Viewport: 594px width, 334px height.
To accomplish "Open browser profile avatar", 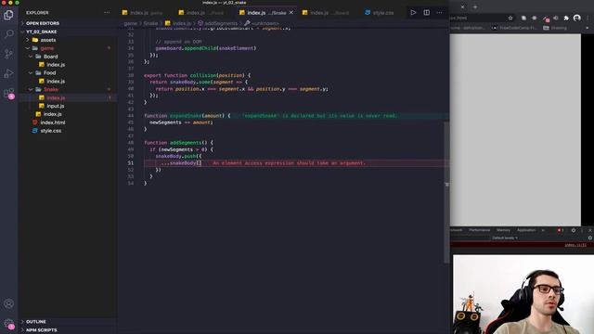I will tap(577, 18).
